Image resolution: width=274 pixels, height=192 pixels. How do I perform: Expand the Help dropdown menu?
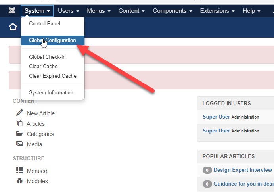(x=251, y=11)
